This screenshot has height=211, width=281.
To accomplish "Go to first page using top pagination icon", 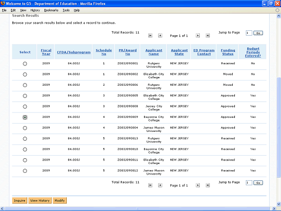I will [150, 35].
